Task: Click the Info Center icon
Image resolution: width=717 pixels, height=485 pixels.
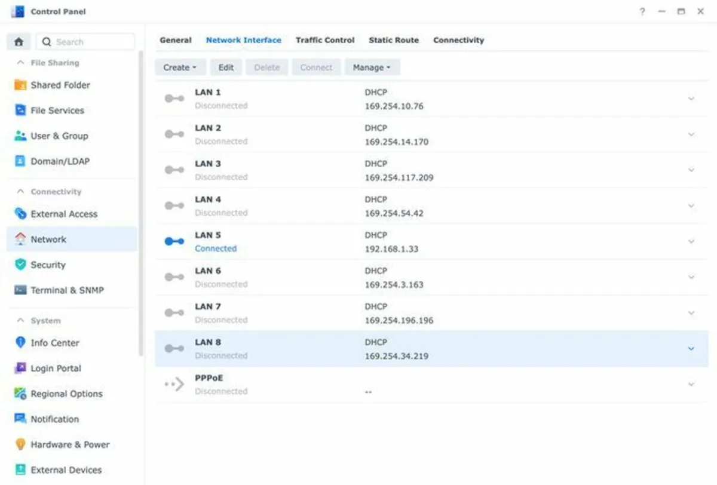Action: click(20, 343)
